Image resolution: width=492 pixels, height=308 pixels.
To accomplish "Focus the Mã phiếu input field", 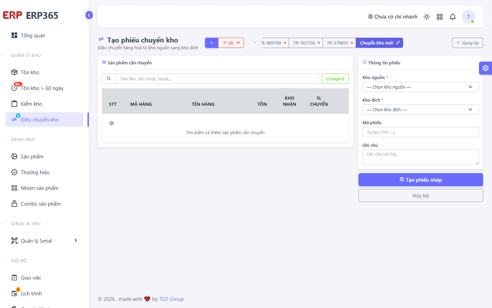I will point(421,132).
